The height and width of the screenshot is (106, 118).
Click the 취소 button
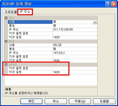point(56,101)
